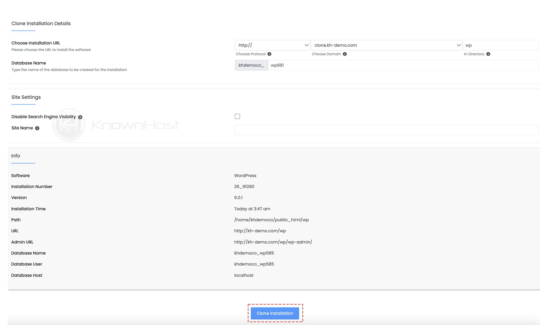Enable the Disable Search Engine Visibility checkbox
The width and height of the screenshot is (547, 325).
(237, 116)
